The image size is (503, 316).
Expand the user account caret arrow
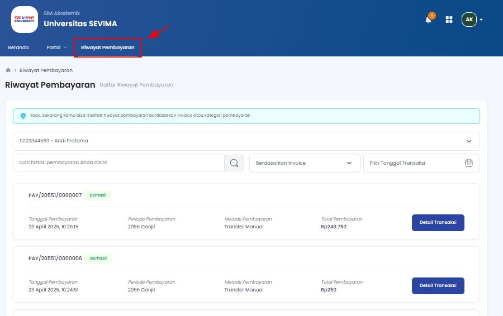click(x=481, y=20)
